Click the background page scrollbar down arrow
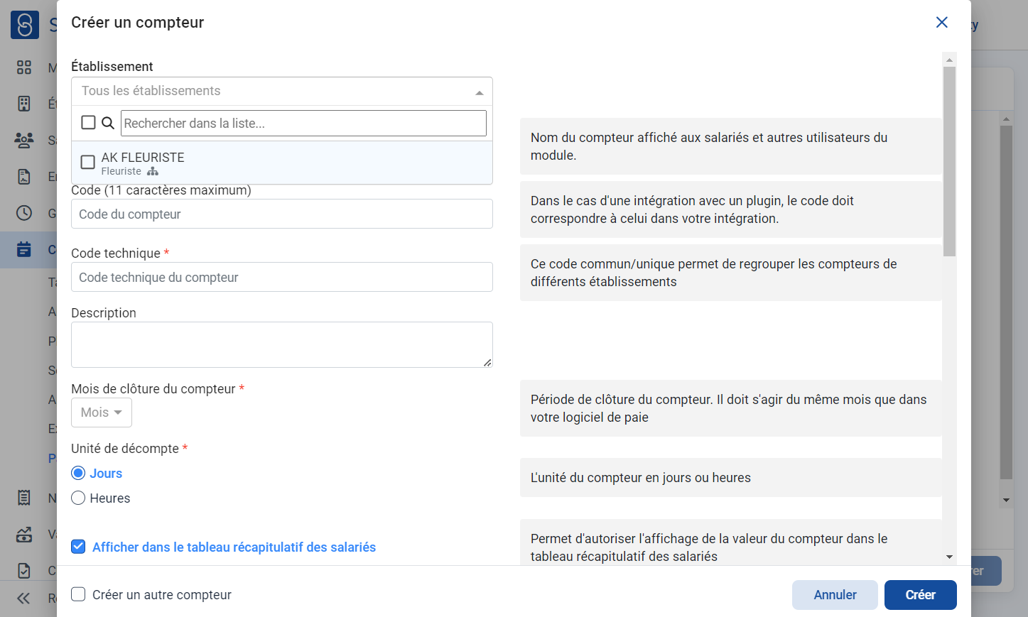This screenshot has height=617, width=1028. (1006, 501)
